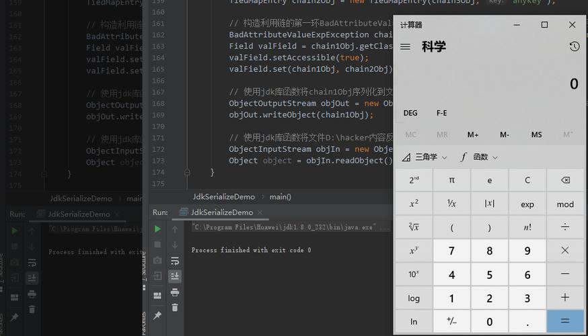Screen dimensions: 588x336
Task: Click the absolute value |x| key
Action: (489, 204)
